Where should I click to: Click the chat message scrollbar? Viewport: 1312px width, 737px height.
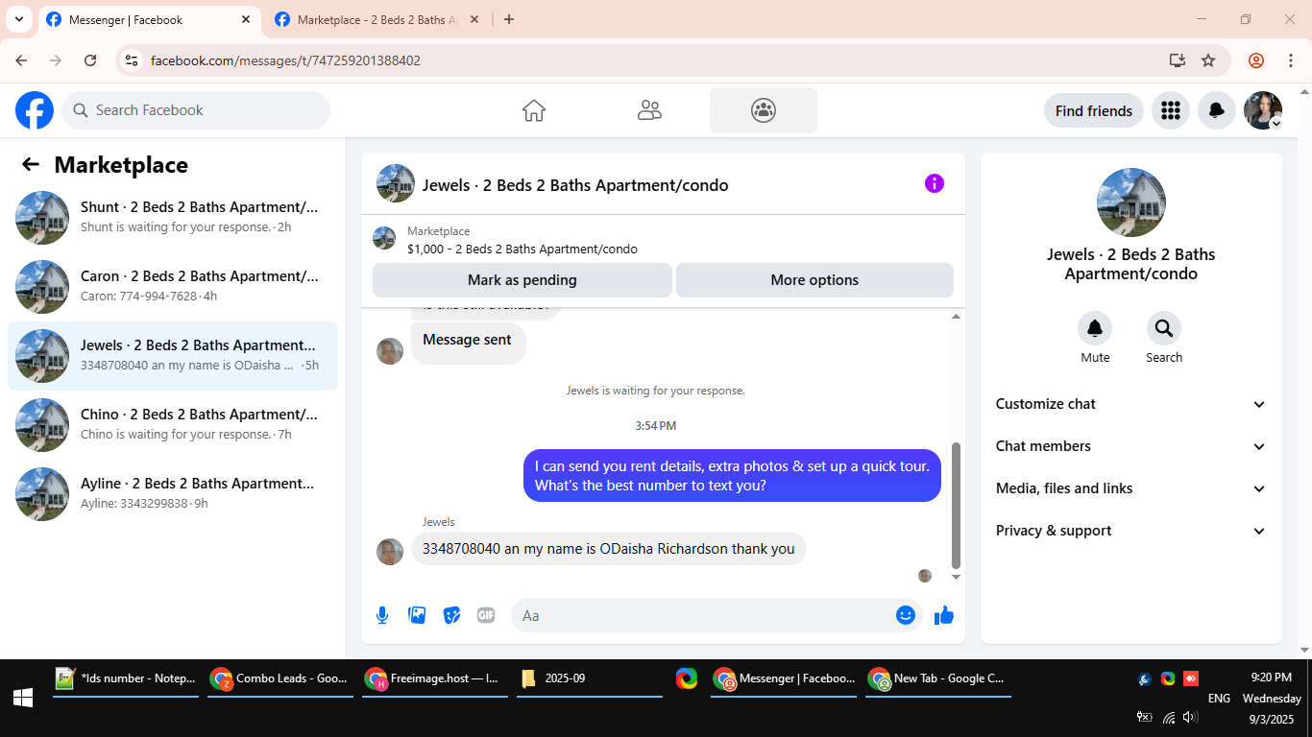point(956,506)
